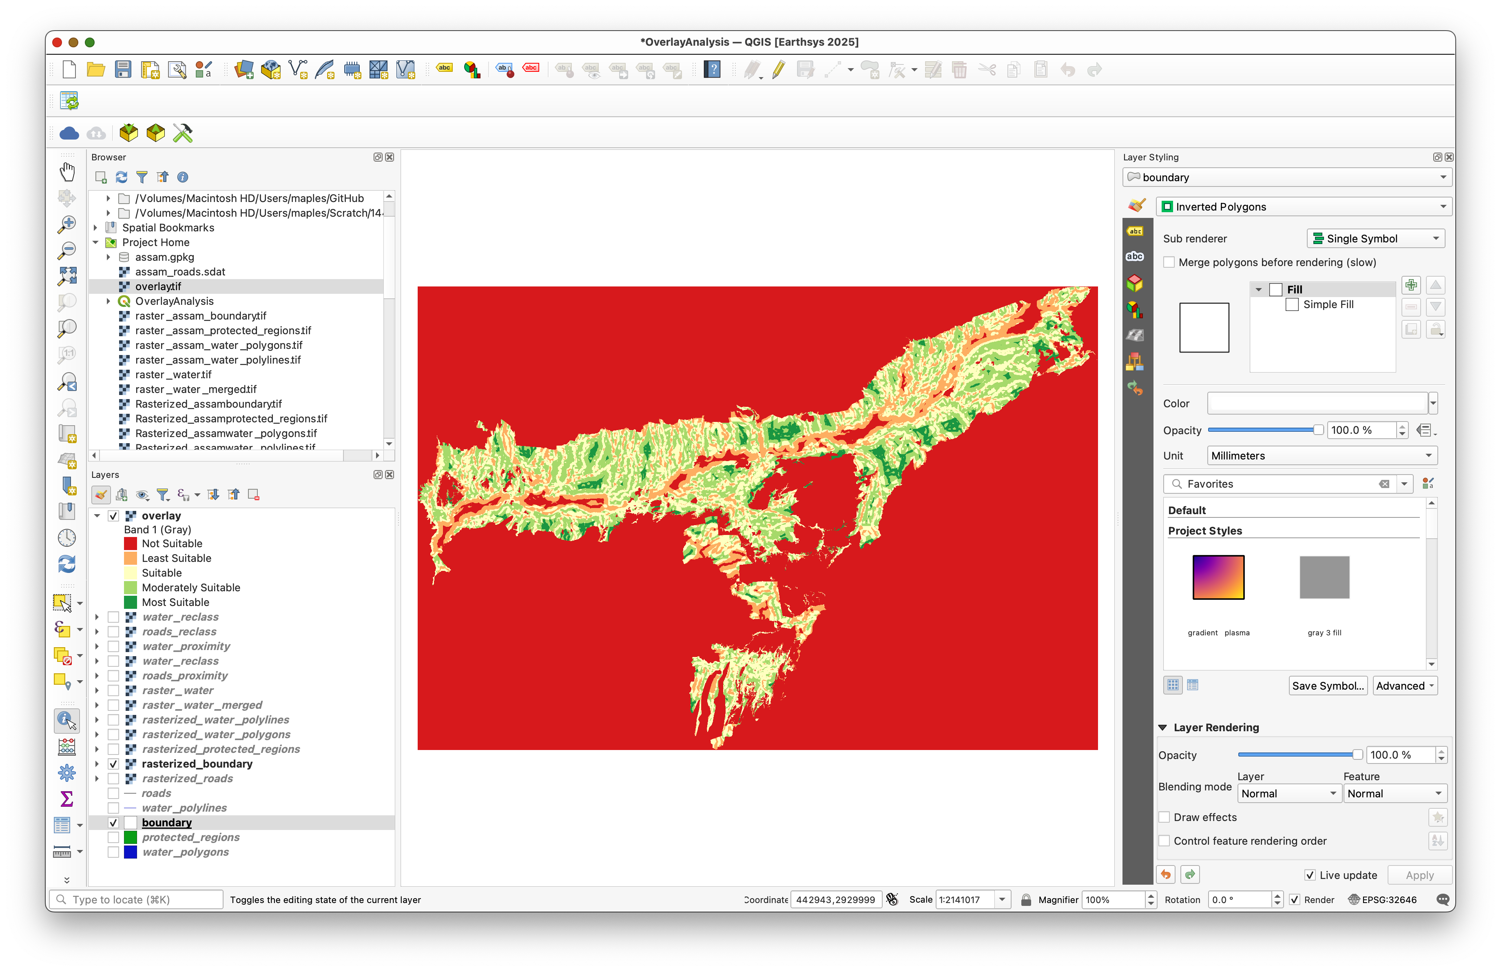The height and width of the screenshot is (972, 1501).
Task: Select the Pan Map hand tool
Action: (67, 171)
